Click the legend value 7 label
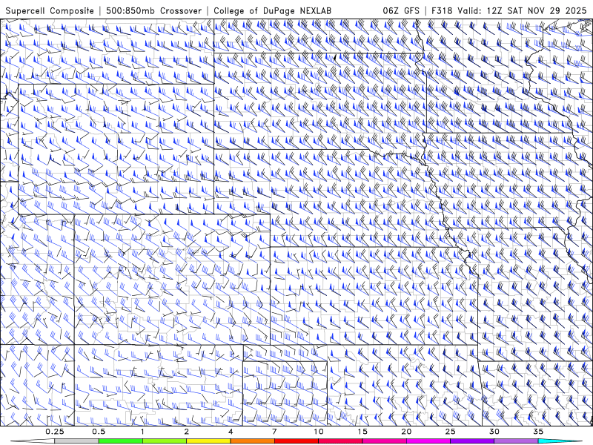This screenshot has width=593, height=445. (x=274, y=432)
